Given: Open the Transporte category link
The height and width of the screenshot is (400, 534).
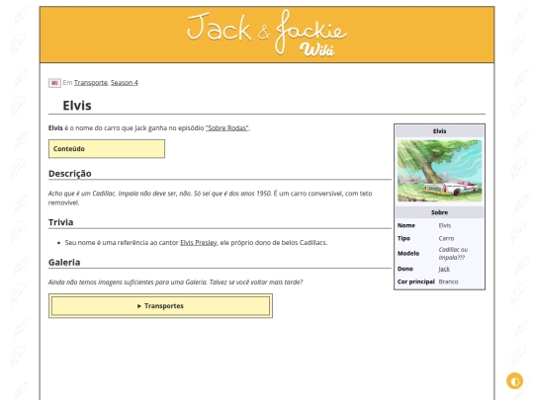Looking at the screenshot, I should pyautogui.click(x=91, y=83).
